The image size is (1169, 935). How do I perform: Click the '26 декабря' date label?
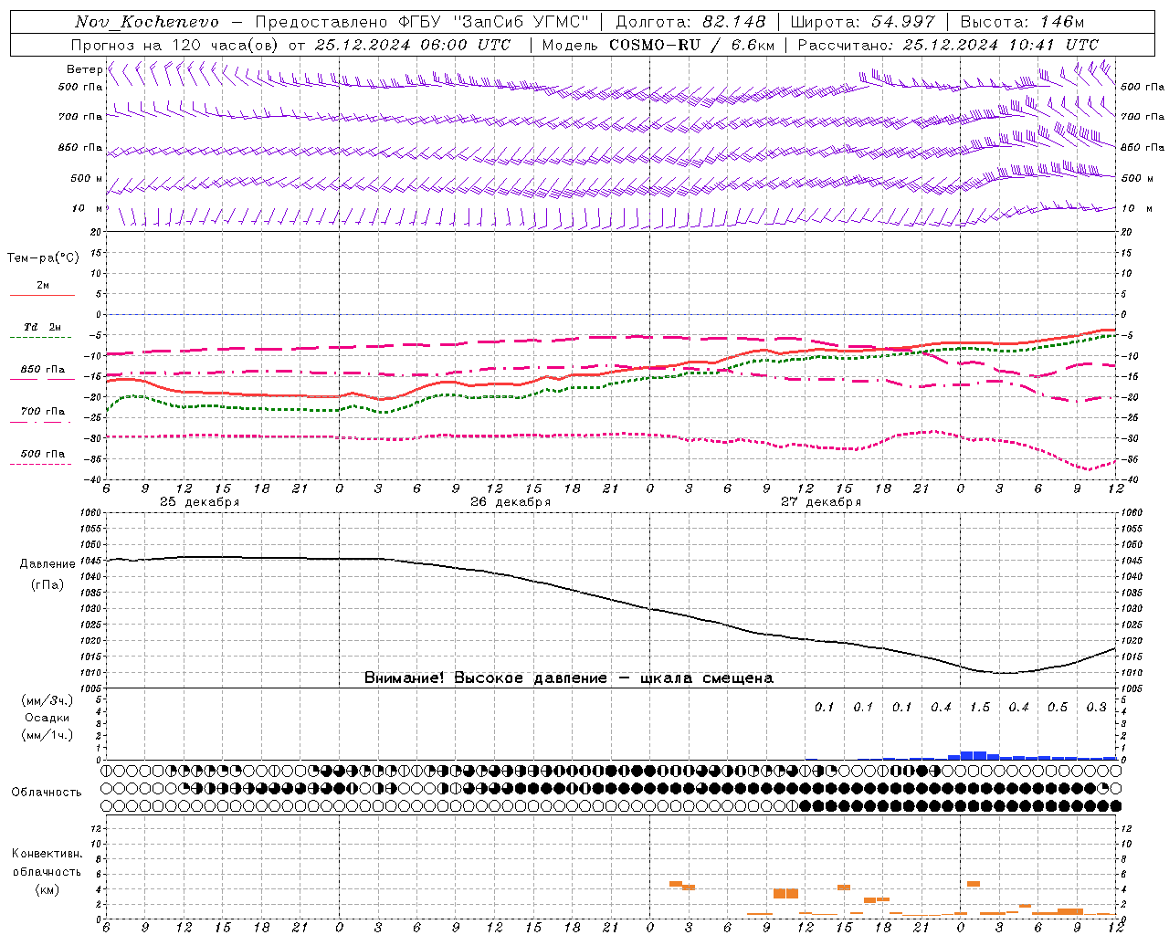511,502
